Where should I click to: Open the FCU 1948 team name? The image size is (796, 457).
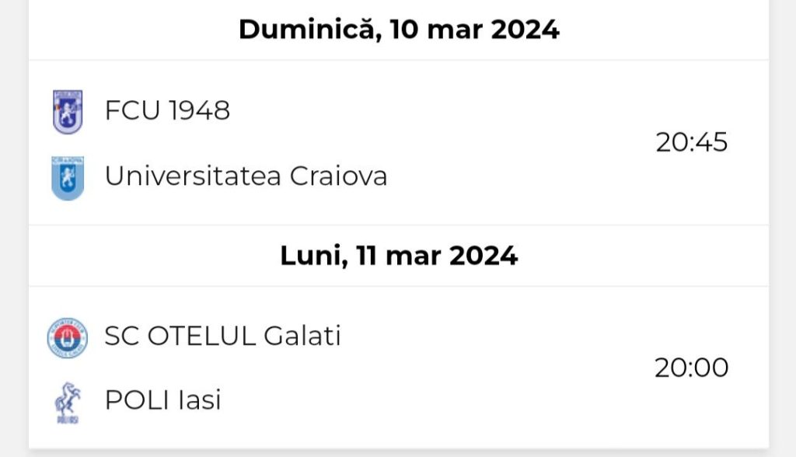coord(167,110)
